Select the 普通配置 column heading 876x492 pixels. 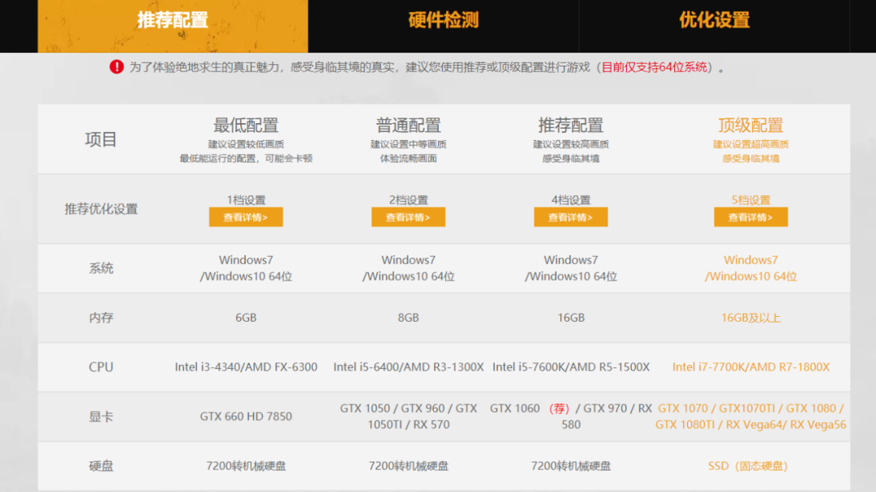coord(408,125)
